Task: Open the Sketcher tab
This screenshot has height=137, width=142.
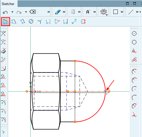Action: (8, 4)
